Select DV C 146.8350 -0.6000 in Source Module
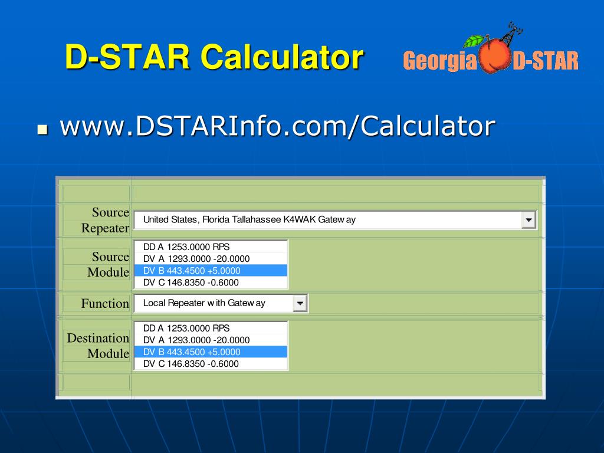The image size is (604, 453). pos(211,283)
